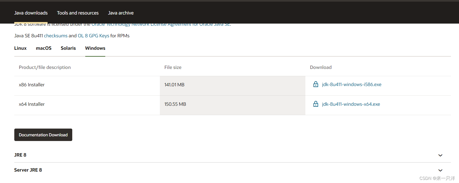
Task: Open Oracle Technology Network License Agreement link
Action: pyautogui.click(x=161, y=25)
